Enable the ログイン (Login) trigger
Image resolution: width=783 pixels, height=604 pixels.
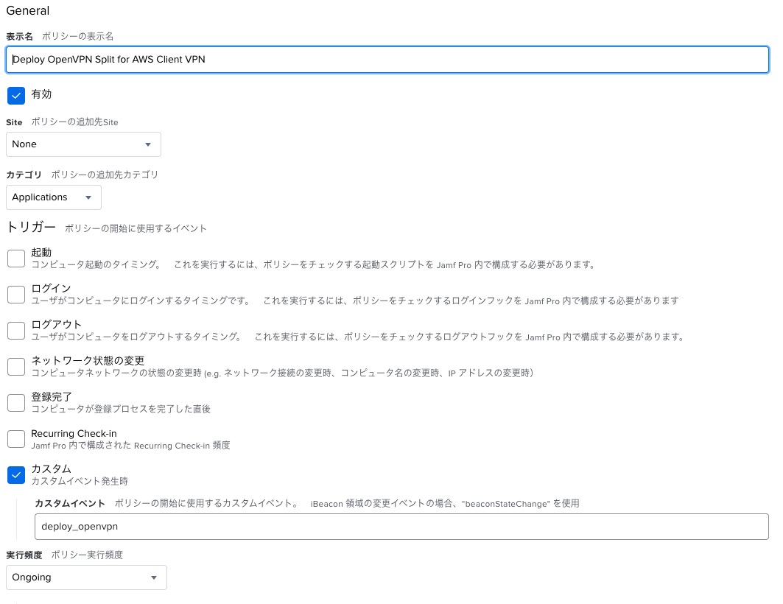coord(16,294)
